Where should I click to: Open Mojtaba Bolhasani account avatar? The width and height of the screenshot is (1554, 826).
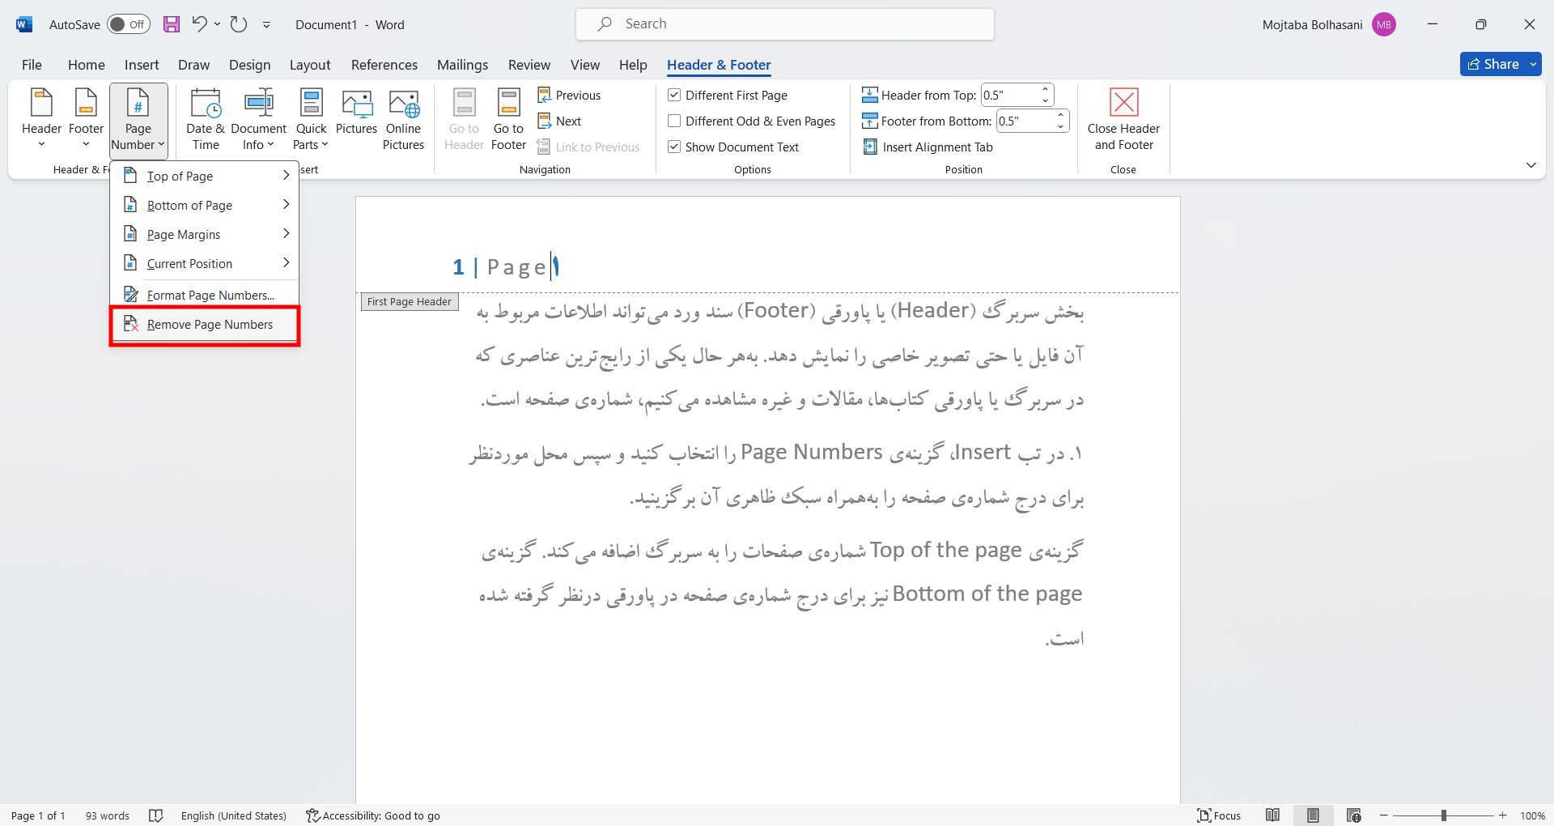[x=1384, y=24]
